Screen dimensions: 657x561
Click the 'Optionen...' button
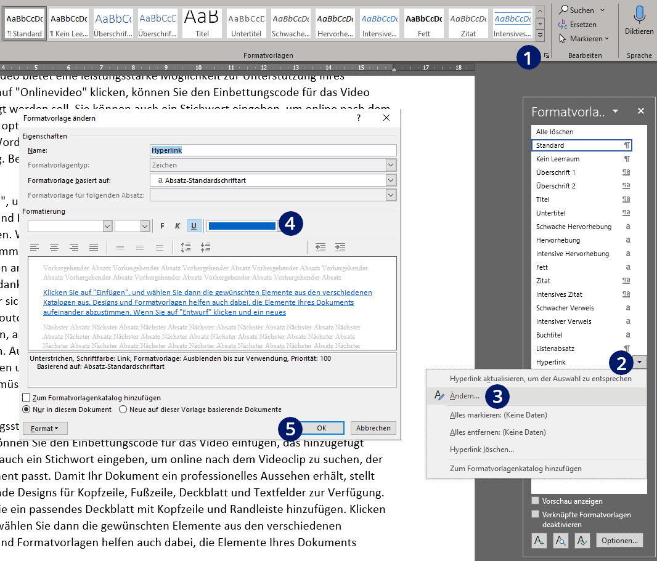tap(619, 541)
